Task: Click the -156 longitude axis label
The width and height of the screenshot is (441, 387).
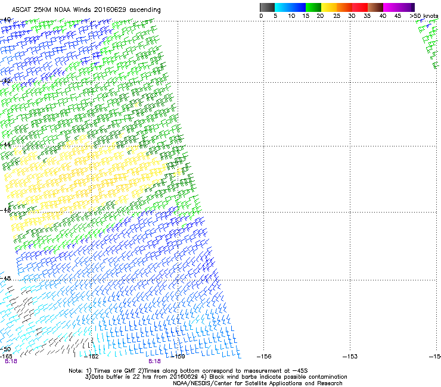Action: [264, 357]
